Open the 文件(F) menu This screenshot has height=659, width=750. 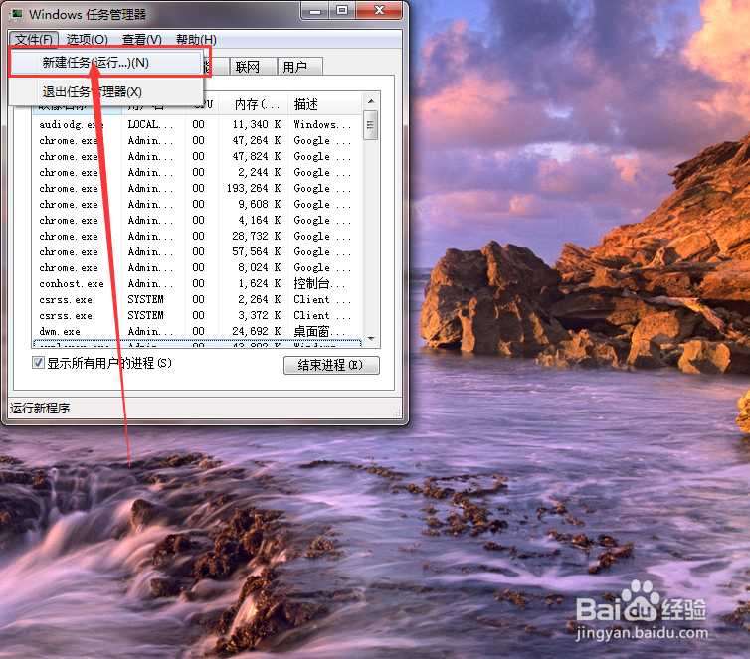click(34, 39)
